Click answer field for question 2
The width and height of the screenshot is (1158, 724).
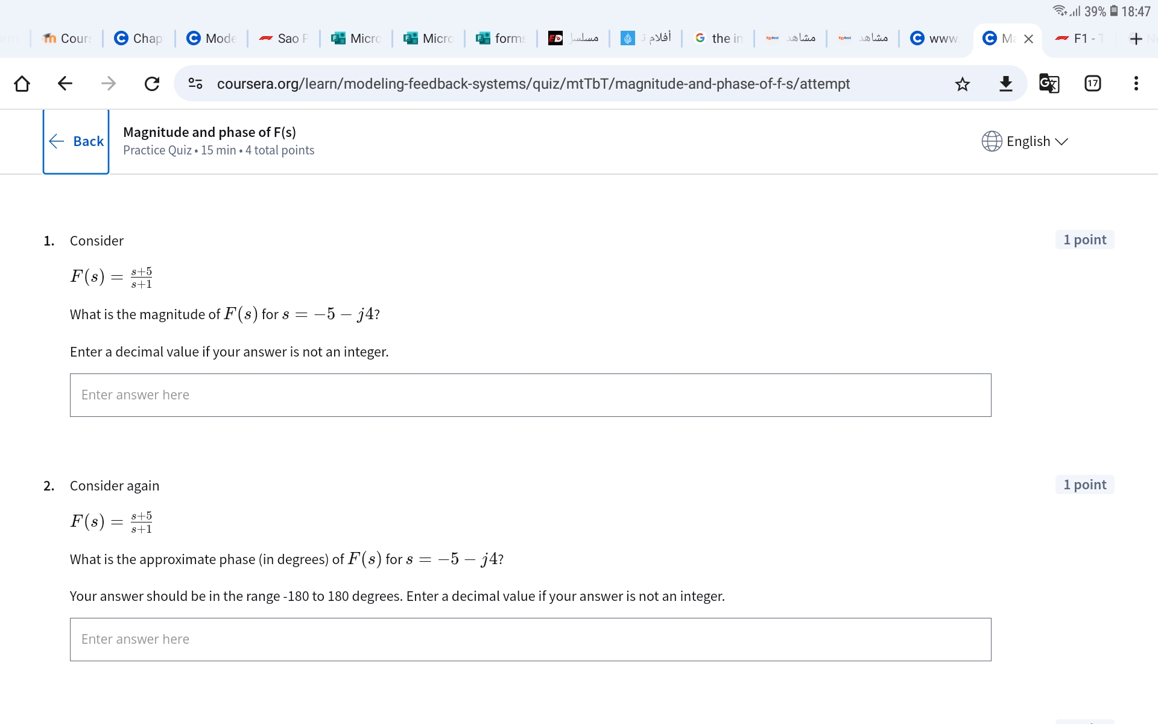531,640
